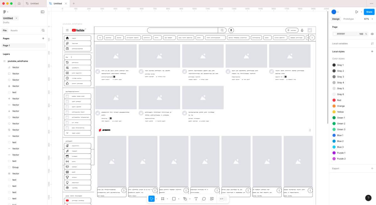Select the Text tool

tap(196, 199)
